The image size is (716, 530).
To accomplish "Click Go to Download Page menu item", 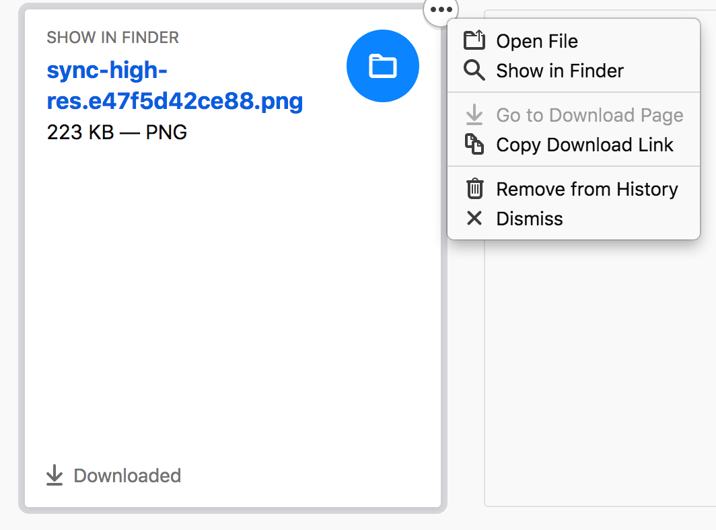I will point(573,115).
